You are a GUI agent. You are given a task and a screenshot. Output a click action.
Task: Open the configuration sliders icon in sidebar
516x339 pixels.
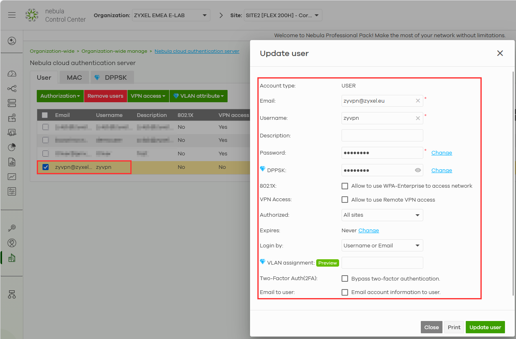(x=12, y=191)
